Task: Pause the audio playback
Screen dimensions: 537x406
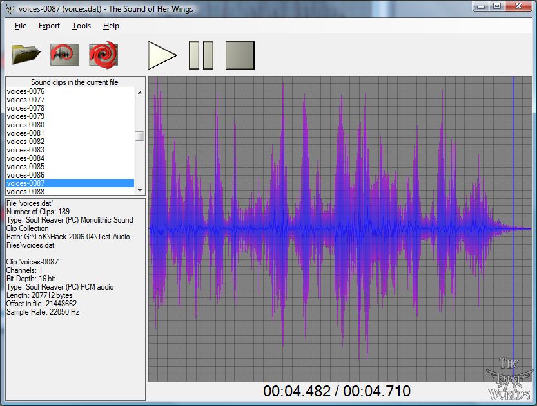Action: pyautogui.click(x=201, y=55)
